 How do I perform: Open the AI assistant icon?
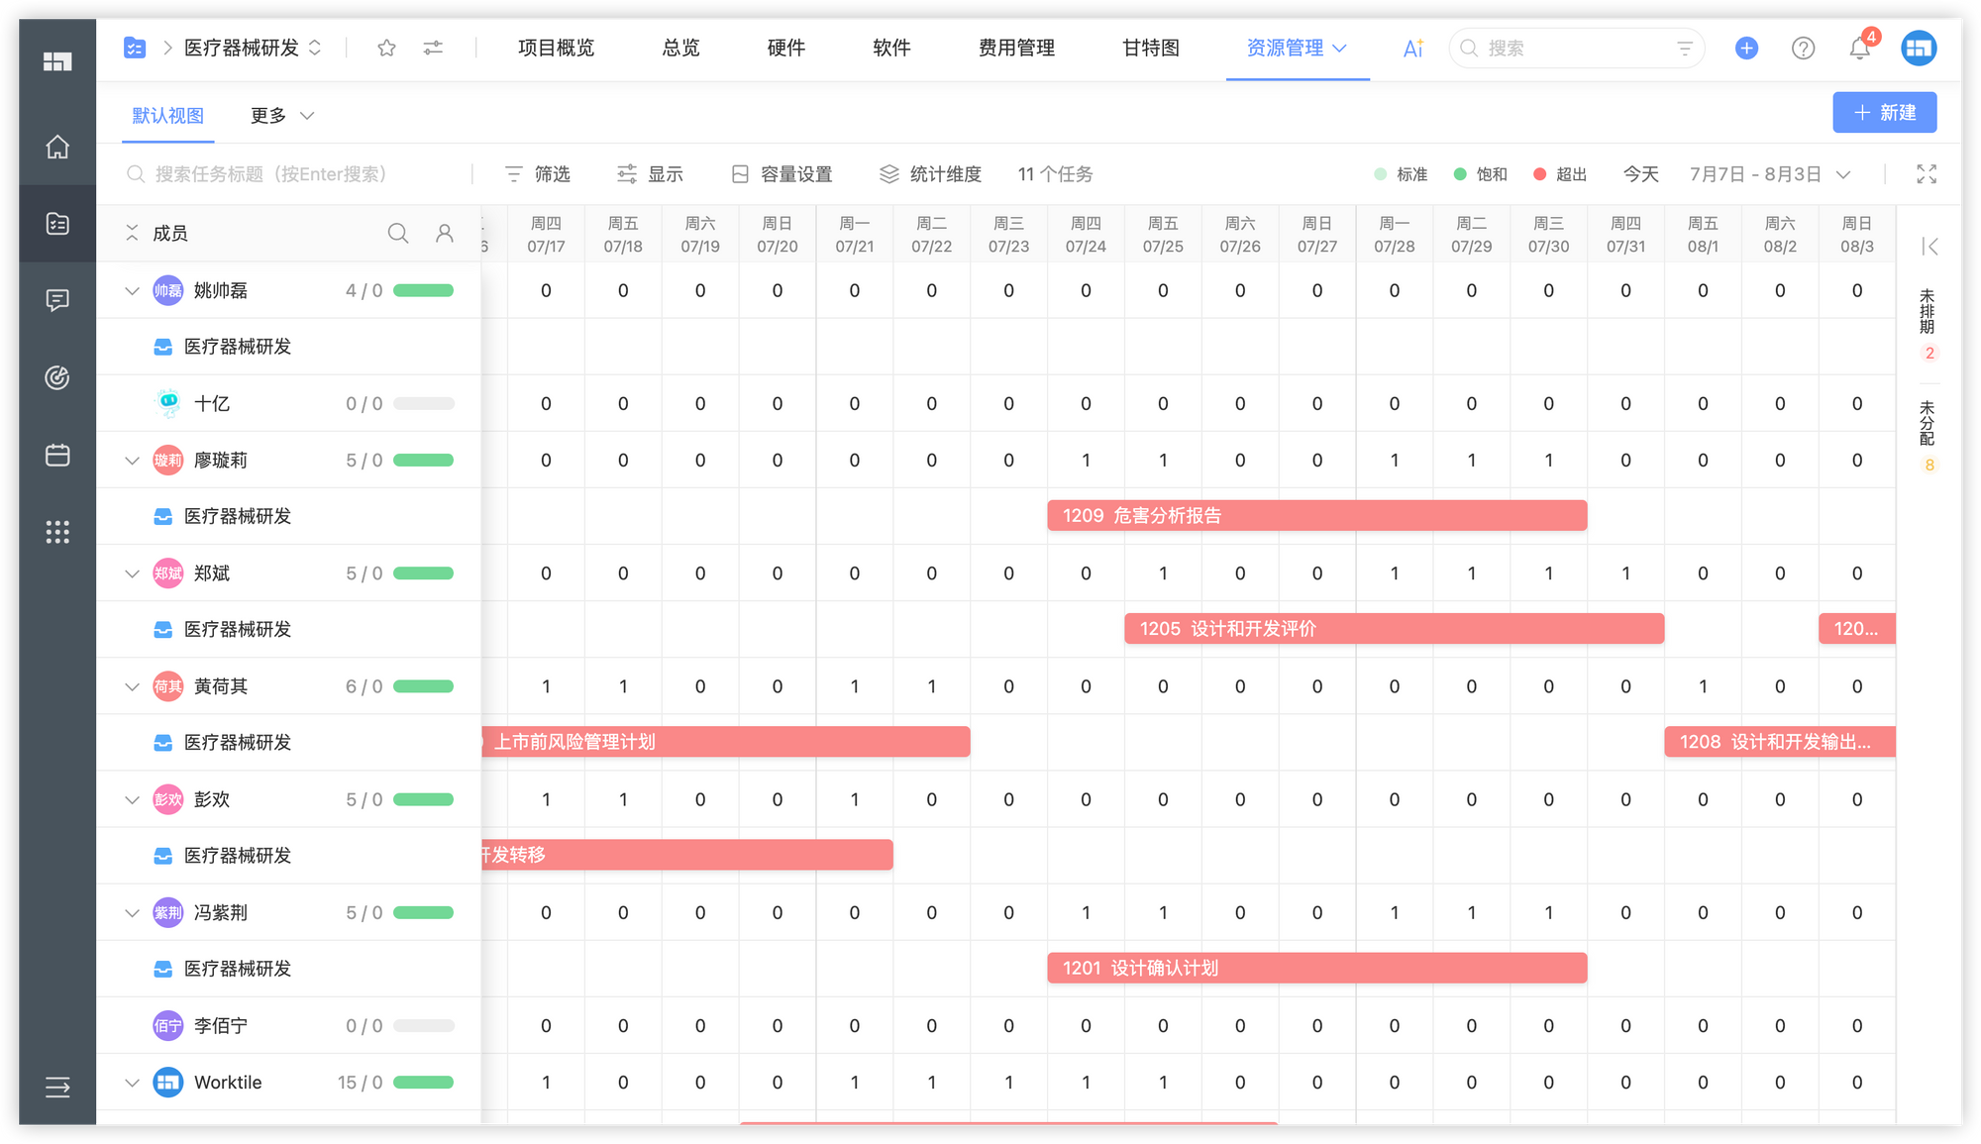click(x=1412, y=48)
